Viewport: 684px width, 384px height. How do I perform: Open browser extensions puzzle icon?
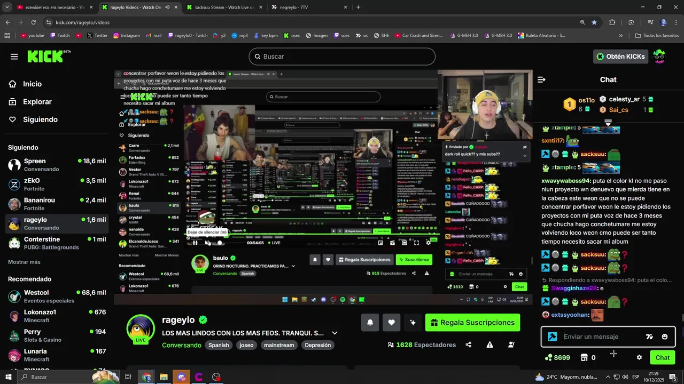coord(612,22)
